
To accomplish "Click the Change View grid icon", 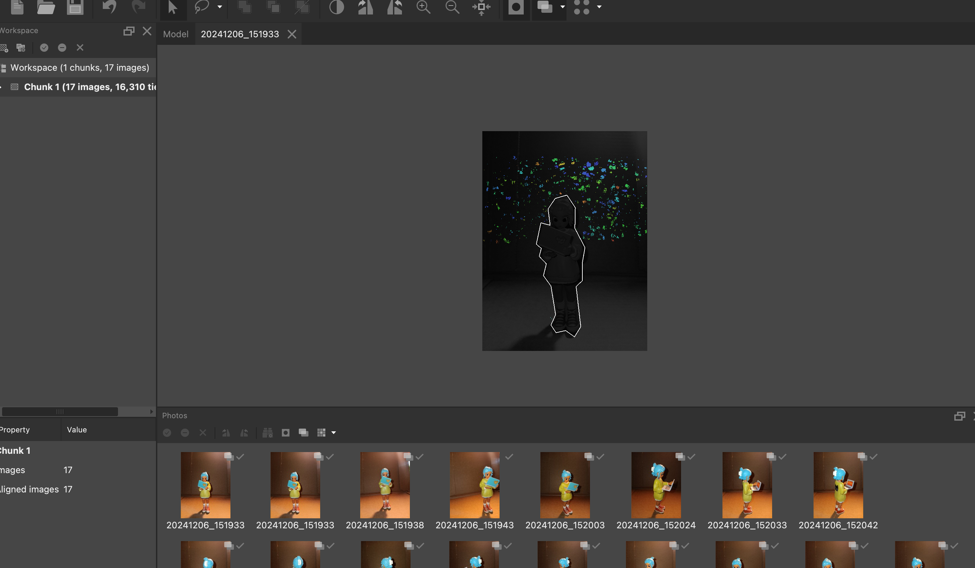I will (321, 433).
